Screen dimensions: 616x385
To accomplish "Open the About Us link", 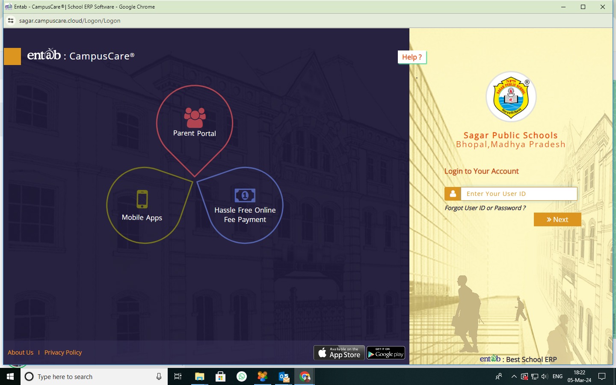I will [21, 352].
